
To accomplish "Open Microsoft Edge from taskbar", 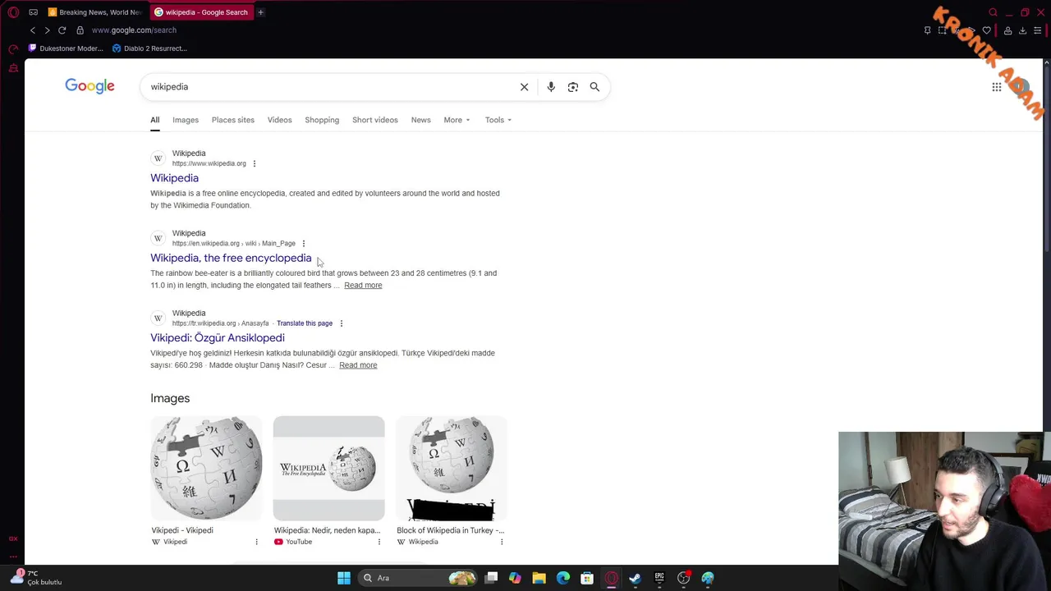I will point(562,578).
